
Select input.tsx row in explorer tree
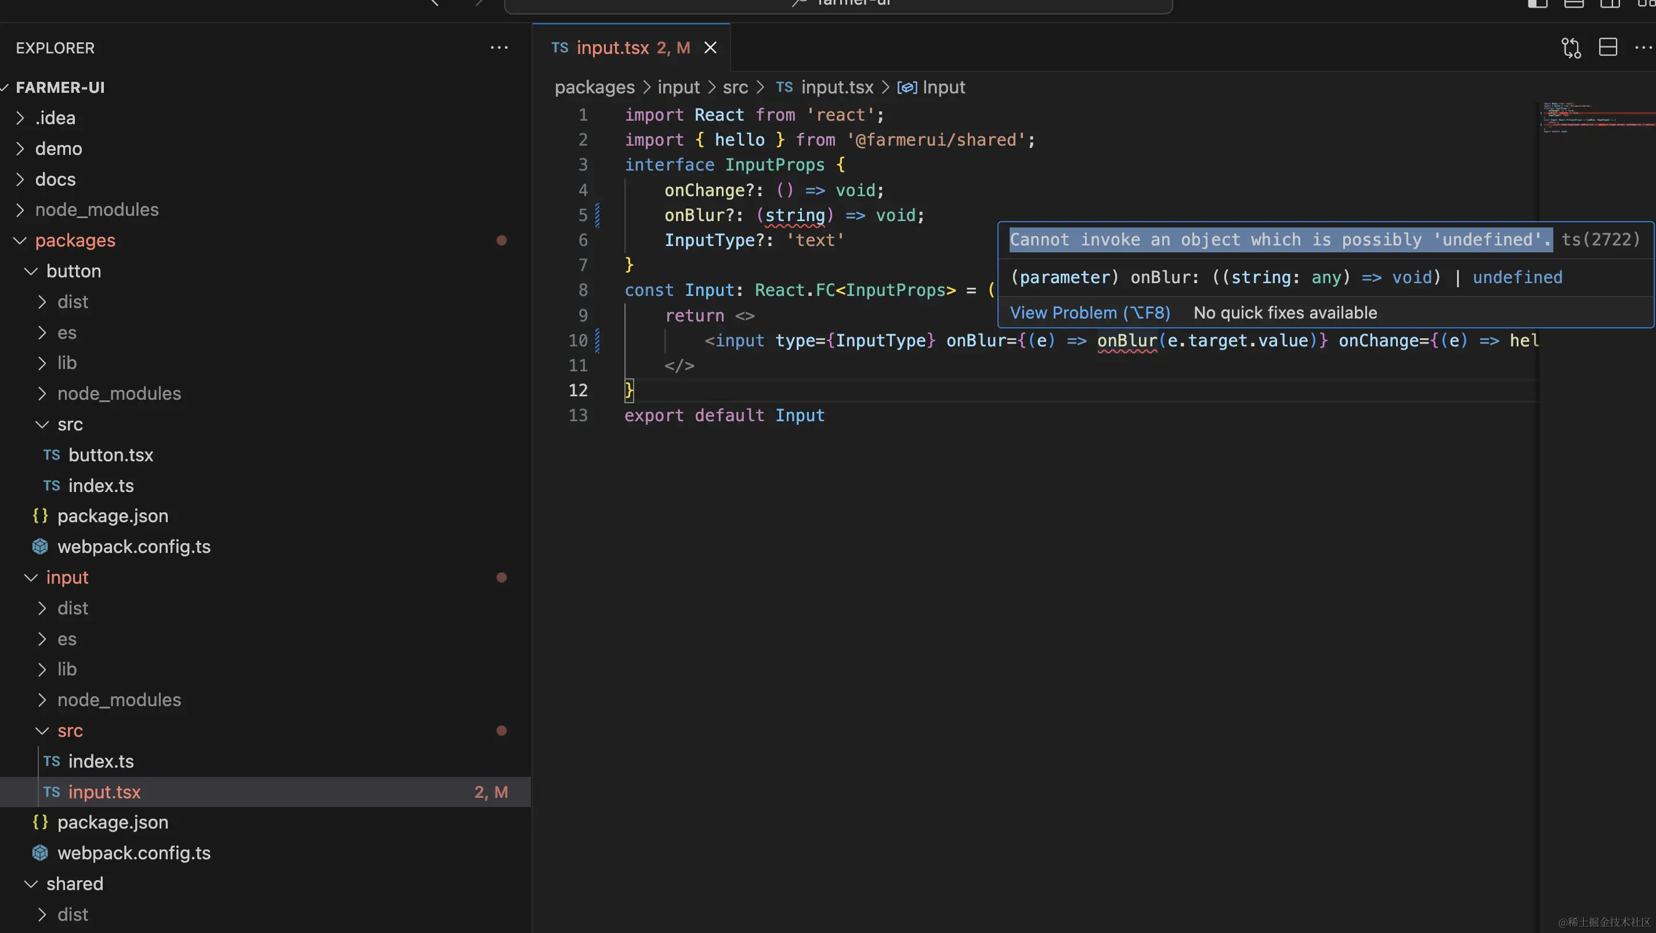266,792
